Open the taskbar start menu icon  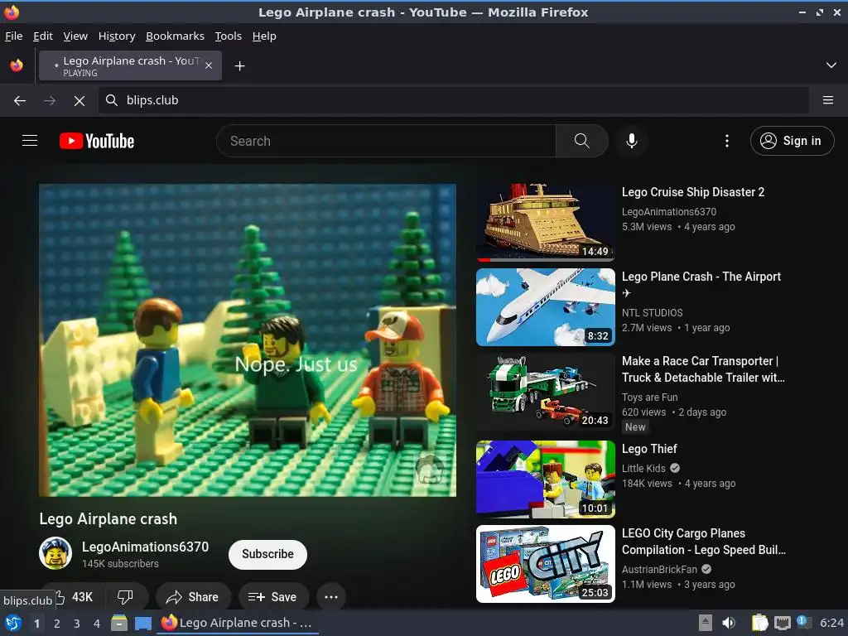point(12,624)
